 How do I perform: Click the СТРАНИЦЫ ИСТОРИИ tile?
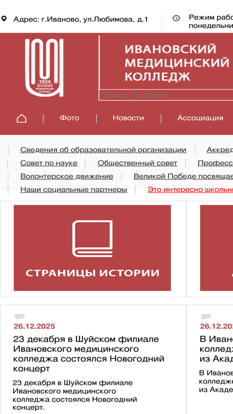pyautogui.click(x=92, y=248)
